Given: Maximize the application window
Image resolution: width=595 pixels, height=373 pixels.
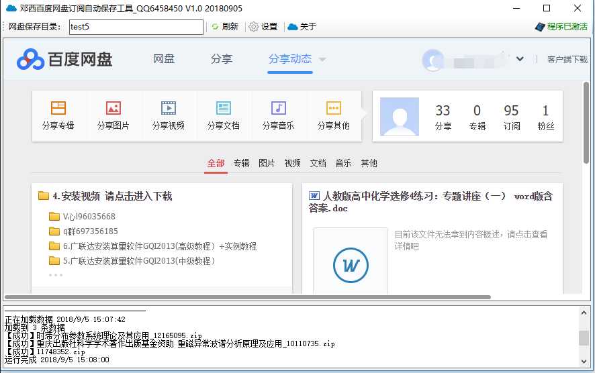Looking at the screenshot, I should tap(547, 8).
